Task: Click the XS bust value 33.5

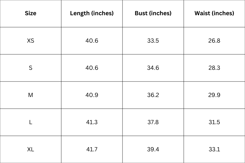Action: pos(153,41)
